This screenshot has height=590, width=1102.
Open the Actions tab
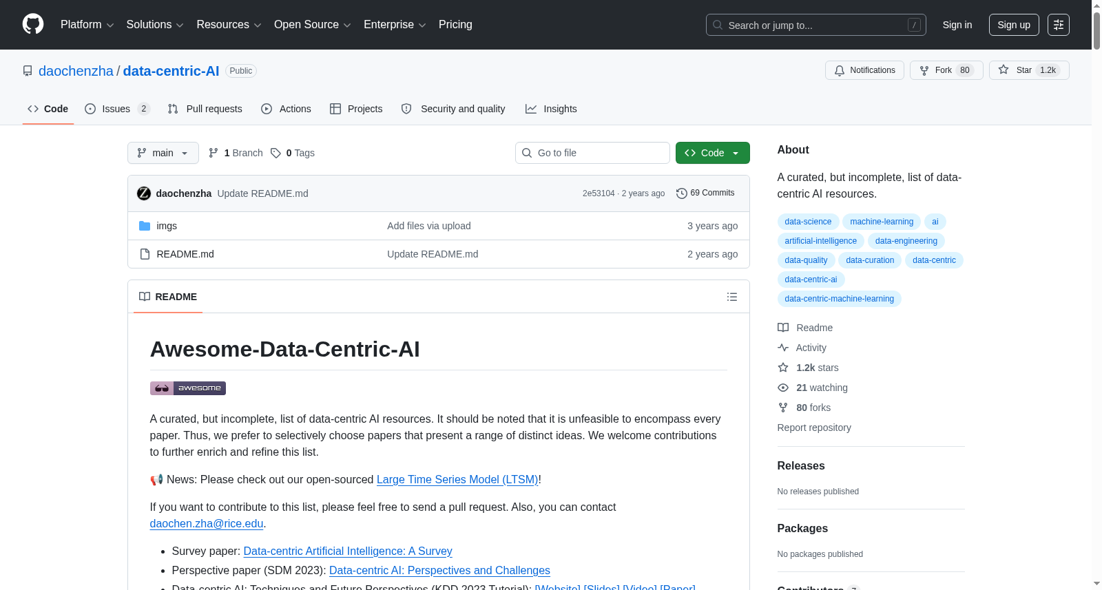pyautogui.click(x=287, y=109)
